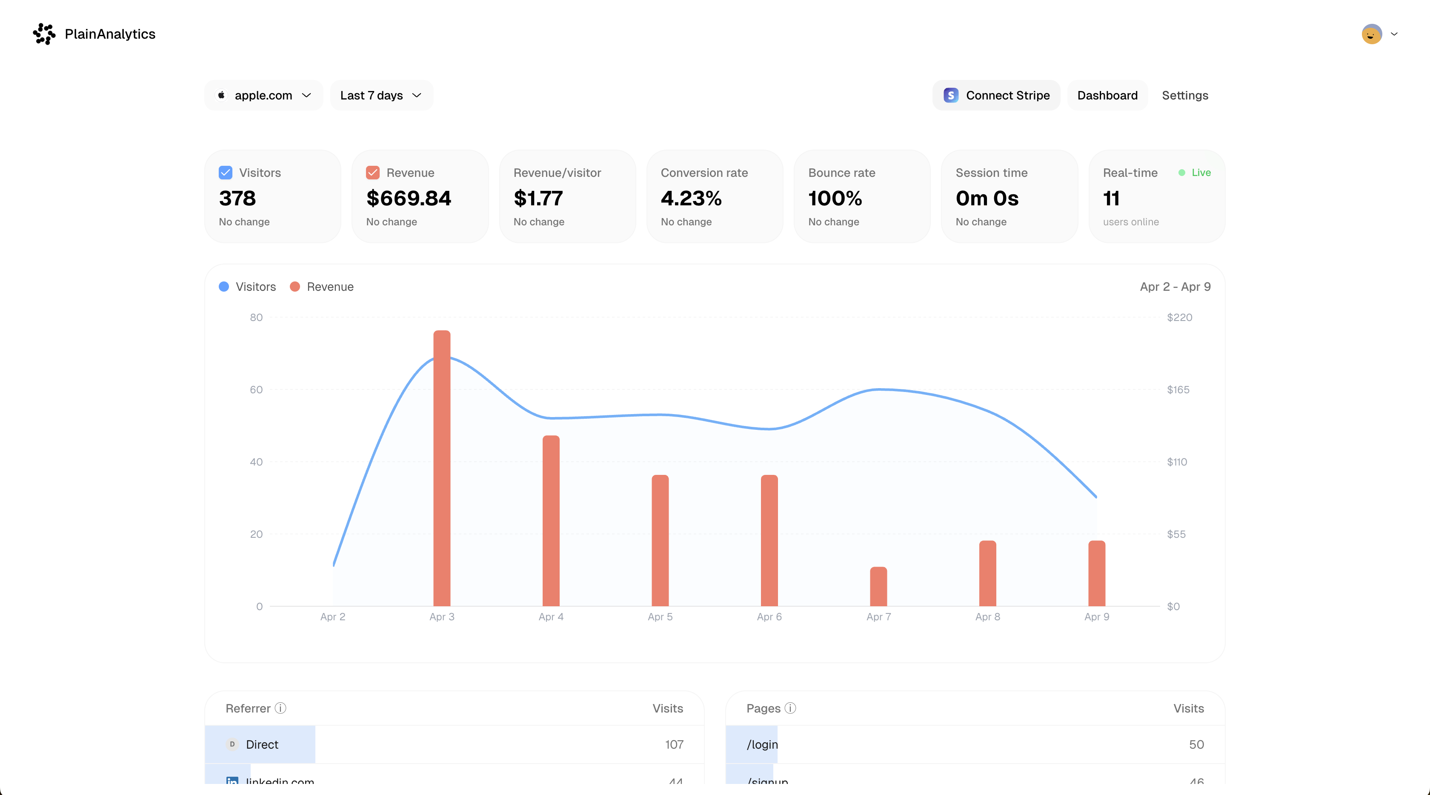Click the red Revenue legend swatch
The image size is (1430, 795).
(x=295, y=287)
